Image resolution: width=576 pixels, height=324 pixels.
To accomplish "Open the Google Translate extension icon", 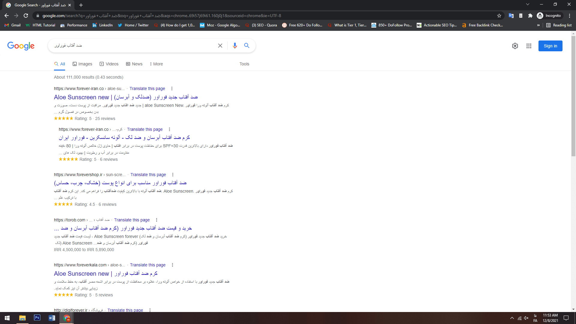I will (x=511, y=16).
